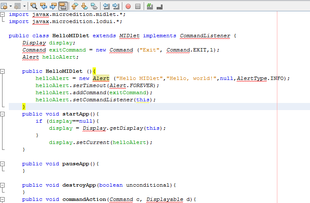Click the 'destroyApp' method name
Viewport: 310px width, 203px height.
pyautogui.click(x=79, y=185)
